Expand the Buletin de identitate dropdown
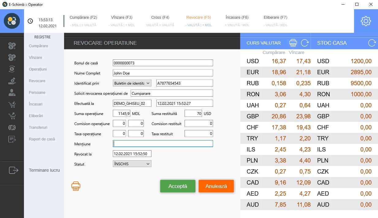Screen dimensions: 378x218 (132, 83)
